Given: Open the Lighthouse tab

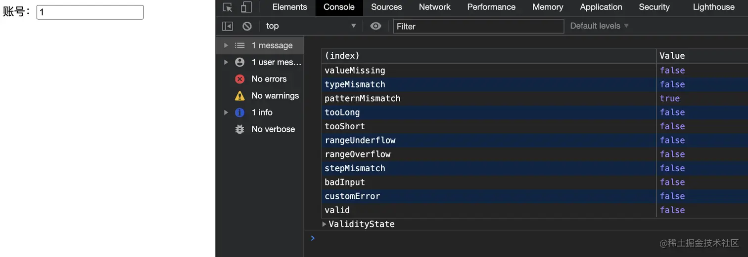Looking at the screenshot, I should click(713, 7).
